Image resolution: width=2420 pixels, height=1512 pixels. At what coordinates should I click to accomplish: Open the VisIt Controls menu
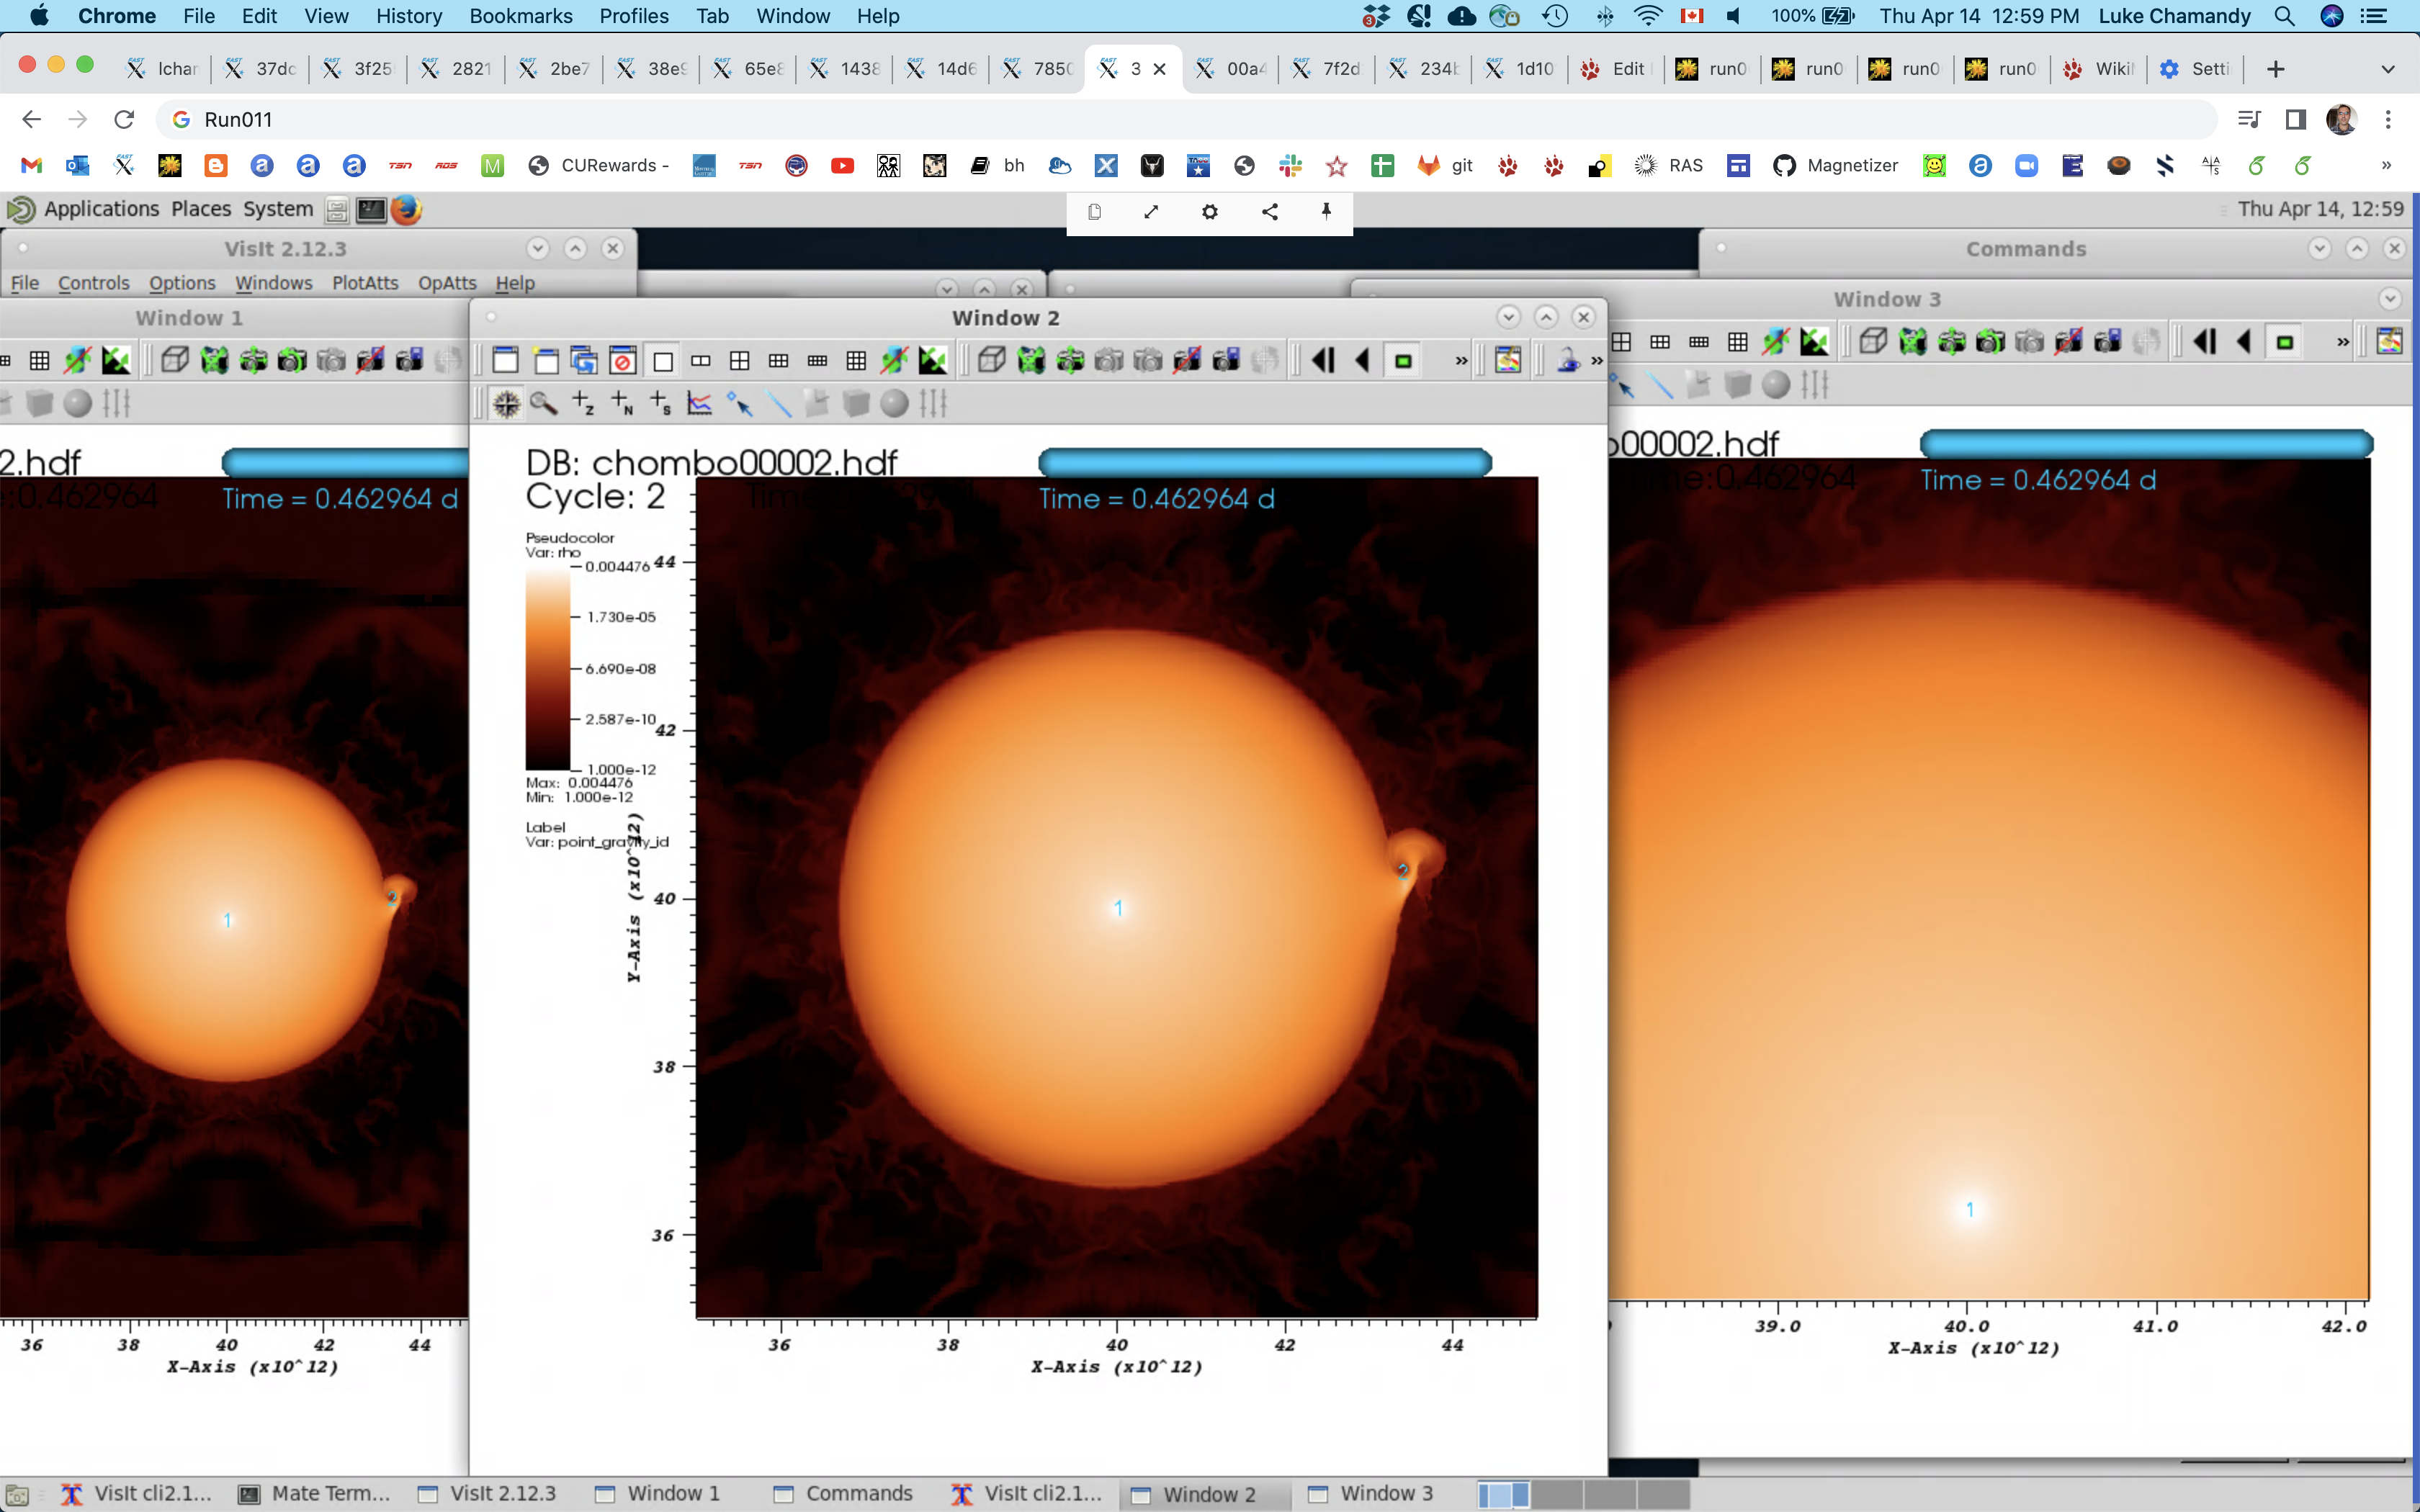pos(94,283)
